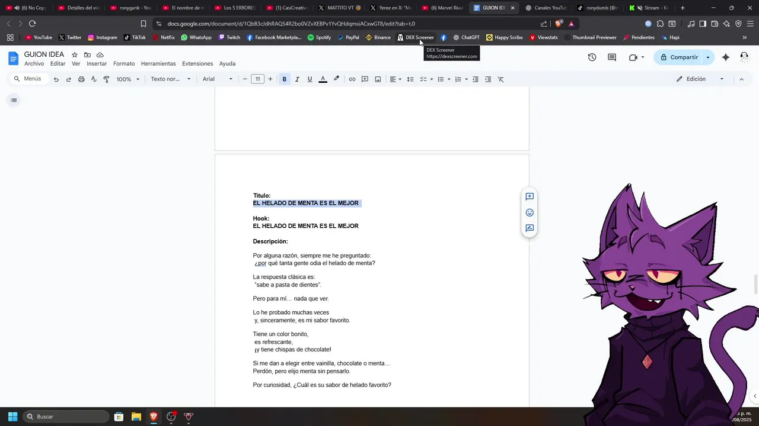
Task: Open the Archivo menu
Action: pyautogui.click(x=34, y=64)
